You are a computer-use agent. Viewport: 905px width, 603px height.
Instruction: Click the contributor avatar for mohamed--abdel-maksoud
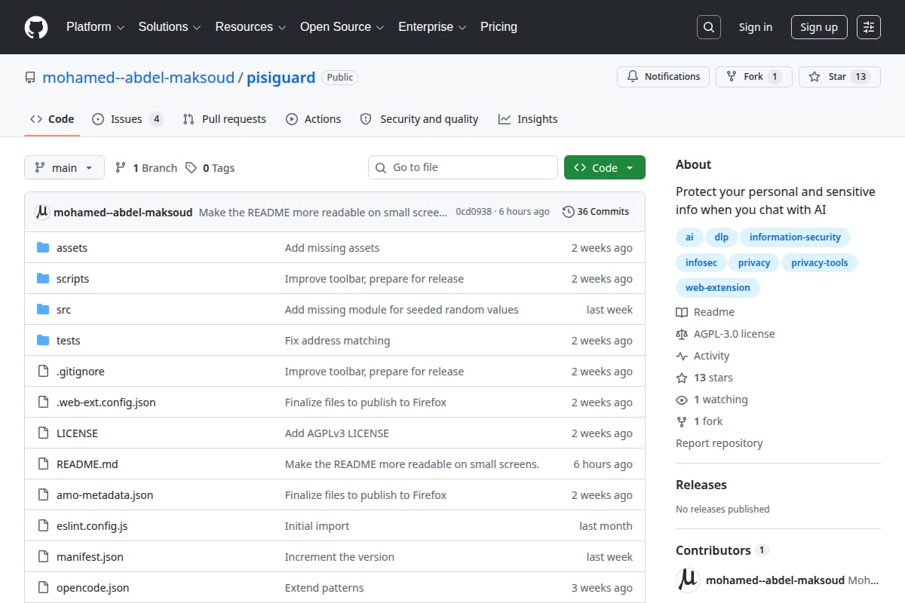[x=688, y=580]
